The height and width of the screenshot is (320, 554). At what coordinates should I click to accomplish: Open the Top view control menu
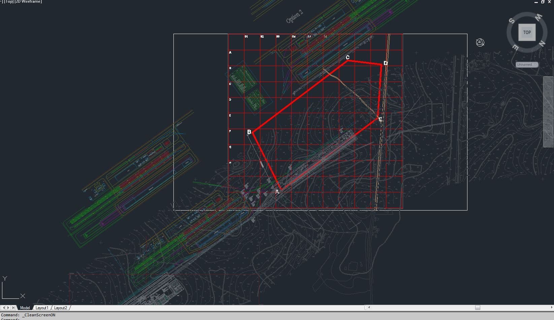pos(9,2)
